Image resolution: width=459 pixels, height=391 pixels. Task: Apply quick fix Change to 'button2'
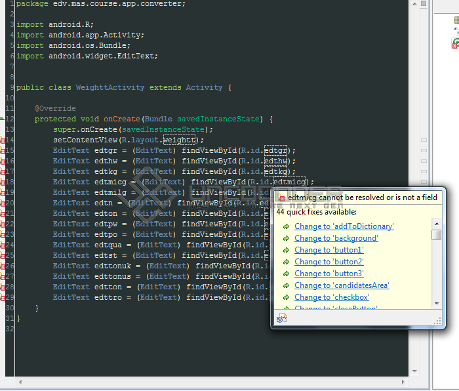click(329, 262)
